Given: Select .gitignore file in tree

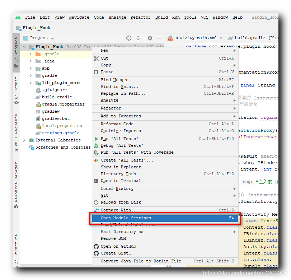Looking at the screenshot, I should click(x=54, y=90).
